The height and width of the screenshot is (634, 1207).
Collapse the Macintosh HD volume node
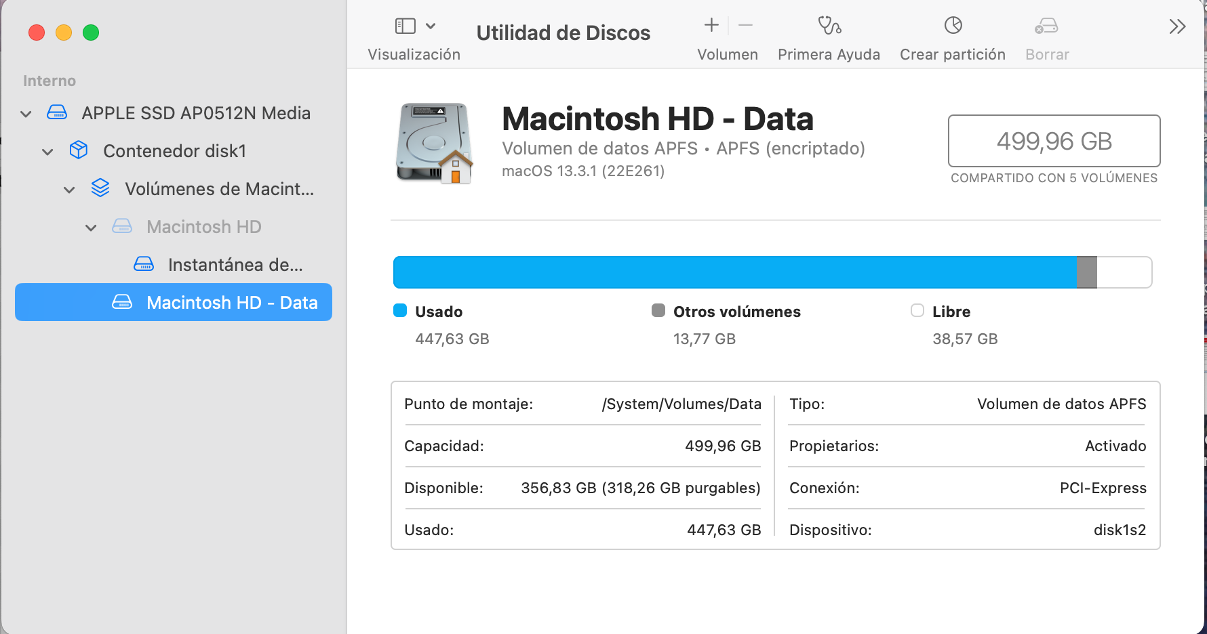[x=91, y=228]
